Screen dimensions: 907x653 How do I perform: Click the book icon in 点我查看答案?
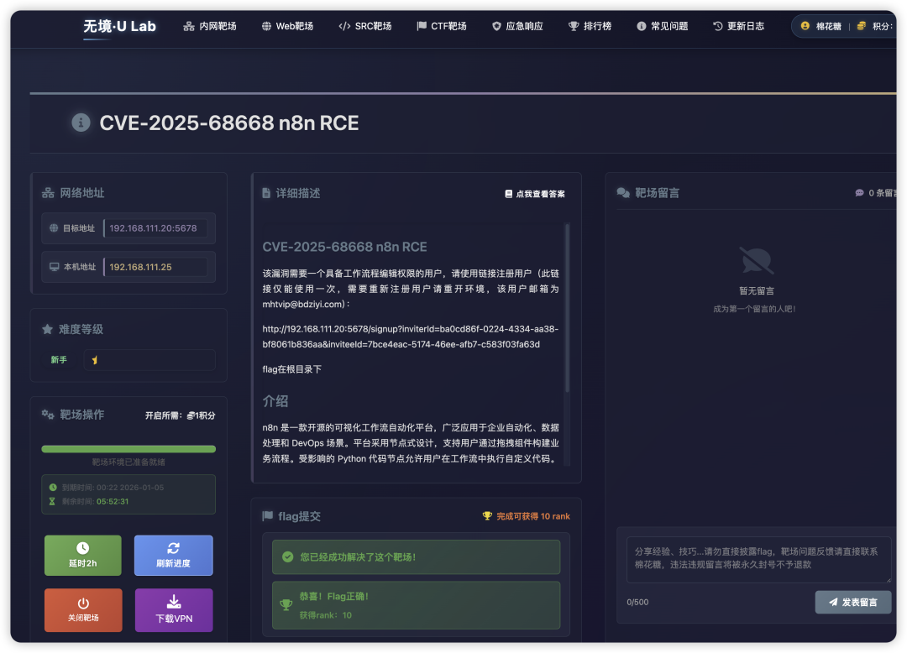click(x=508, y=194)
